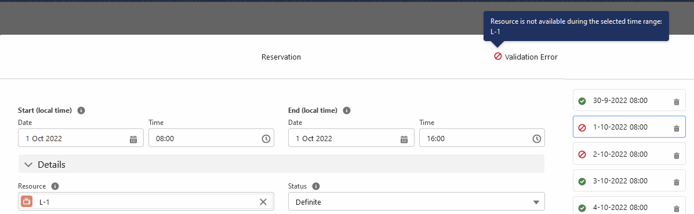Screen dimensions: 694x214
Task: Delete the 1-10-2022 08:00 reservation entry
Action: click(676, 128)
